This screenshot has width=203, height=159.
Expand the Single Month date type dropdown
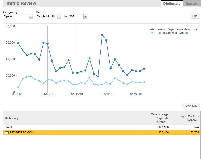48,16
